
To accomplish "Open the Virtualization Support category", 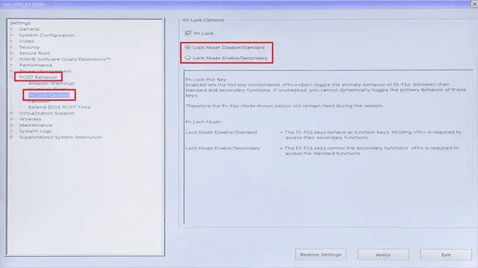I will click(x=47, y=113).
